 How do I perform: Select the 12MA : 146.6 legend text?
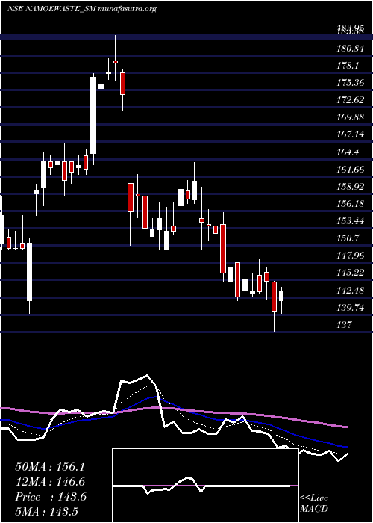[x=50, y=482]
